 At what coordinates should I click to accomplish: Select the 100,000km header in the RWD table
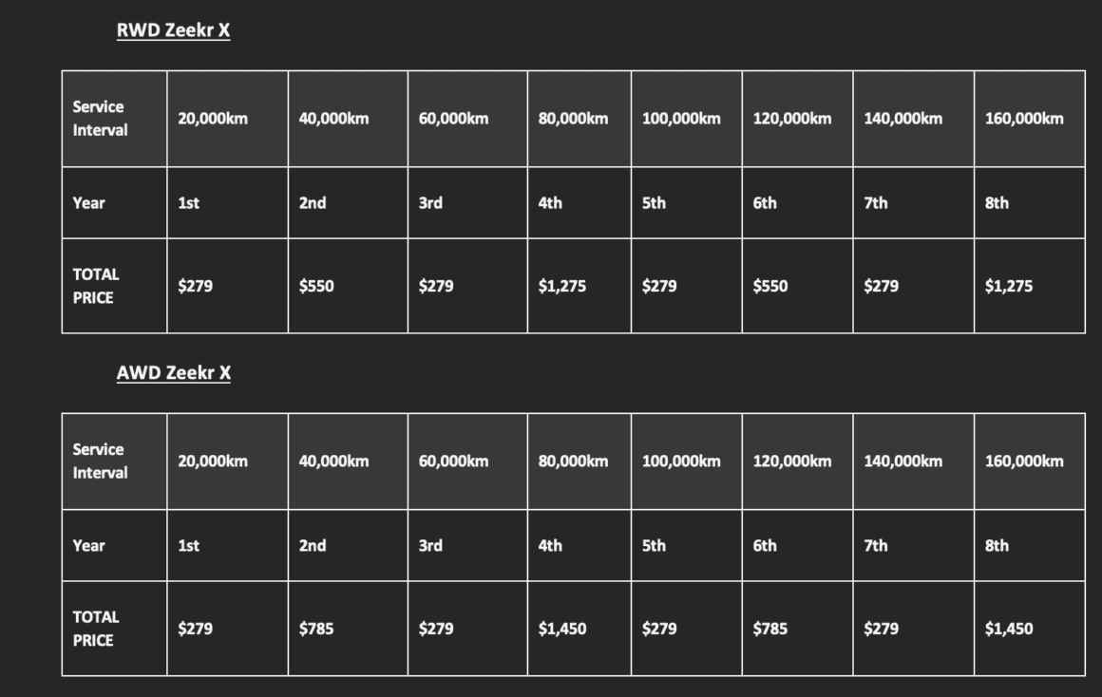[681, 119]
